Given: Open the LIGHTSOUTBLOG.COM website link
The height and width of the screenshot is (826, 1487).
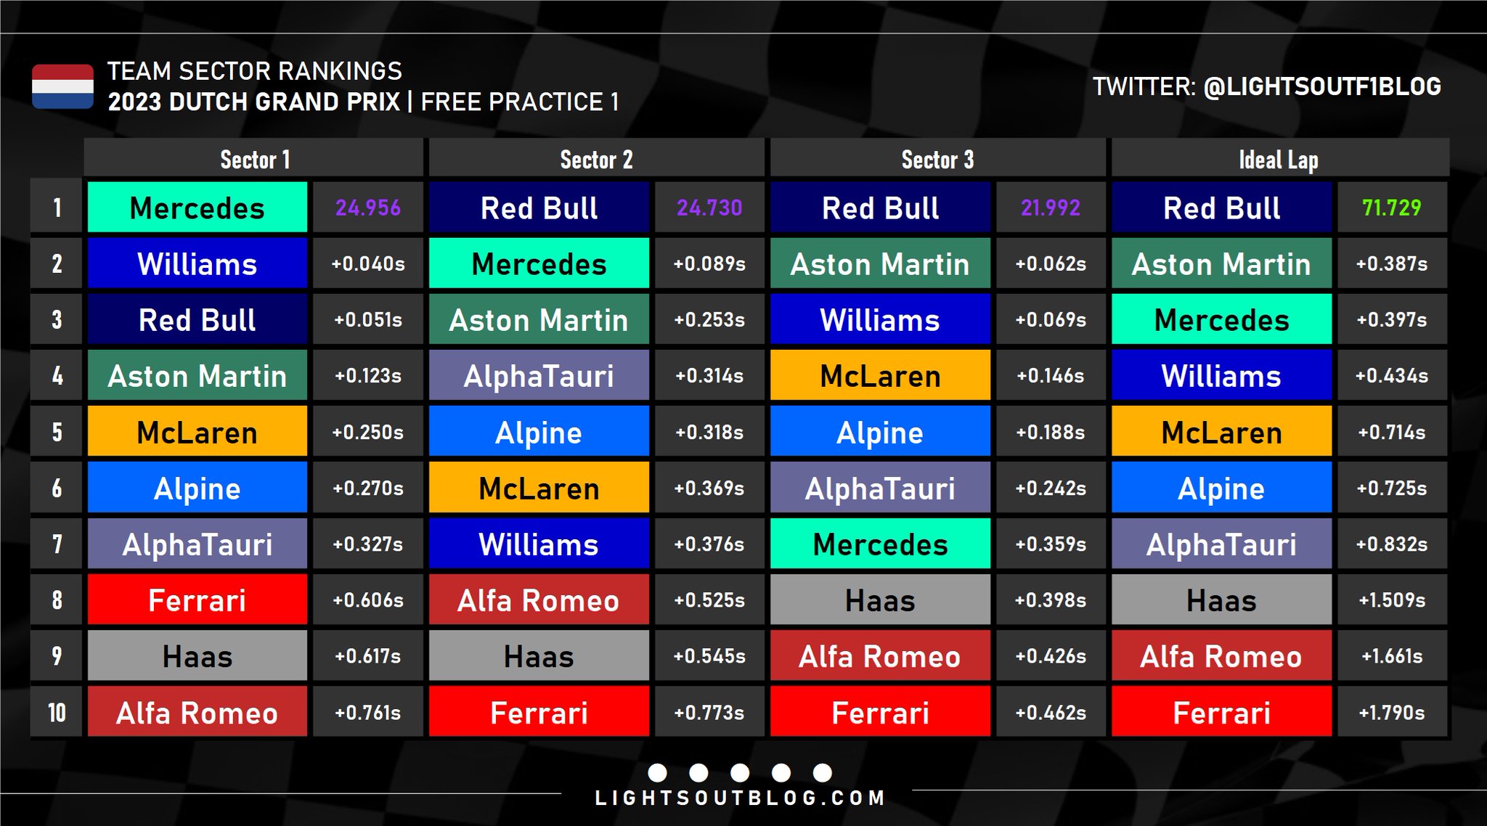Looking at the screenshot, I should click(x=740, y=798).
